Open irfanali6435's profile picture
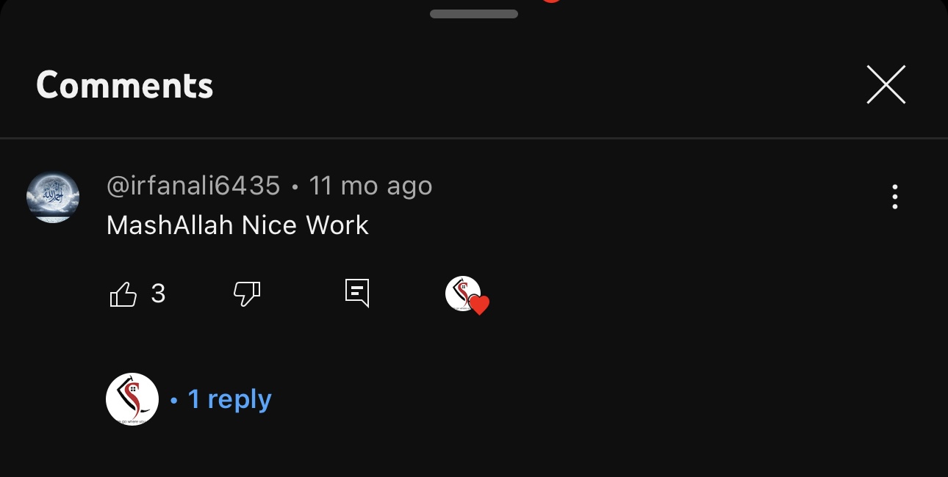This screenshot has width=948, height=477. tap(53, 197)
